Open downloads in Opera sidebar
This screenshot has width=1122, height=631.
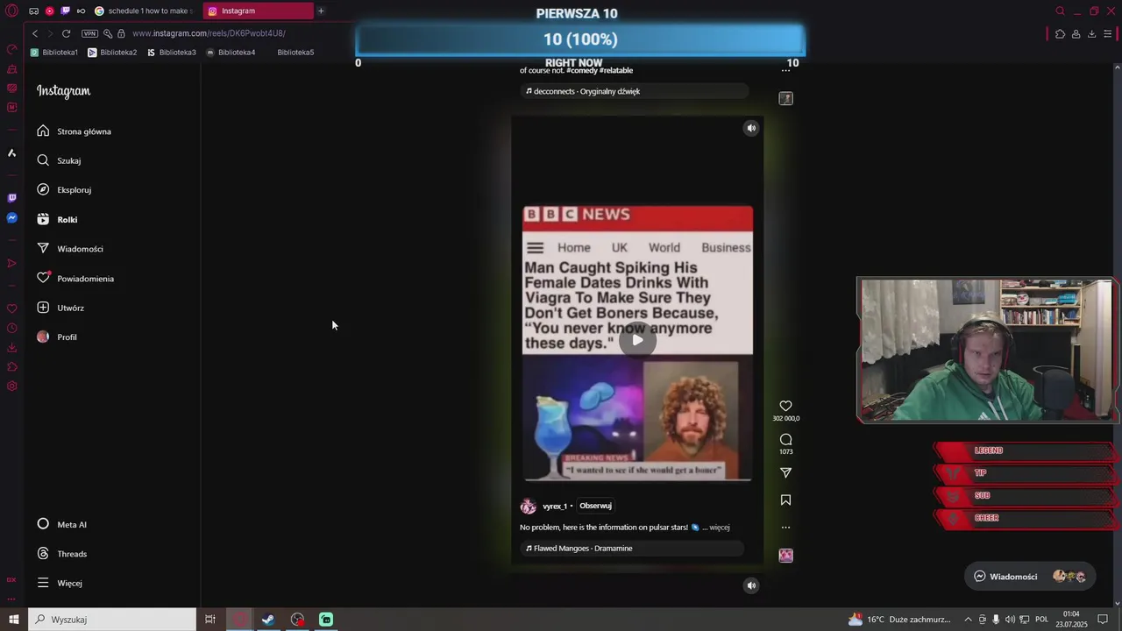point(11,348)
